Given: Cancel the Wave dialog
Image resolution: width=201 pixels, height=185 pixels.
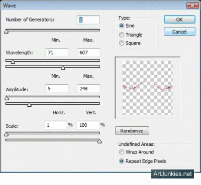Looking at the screenshot, I should coord(179,32).
